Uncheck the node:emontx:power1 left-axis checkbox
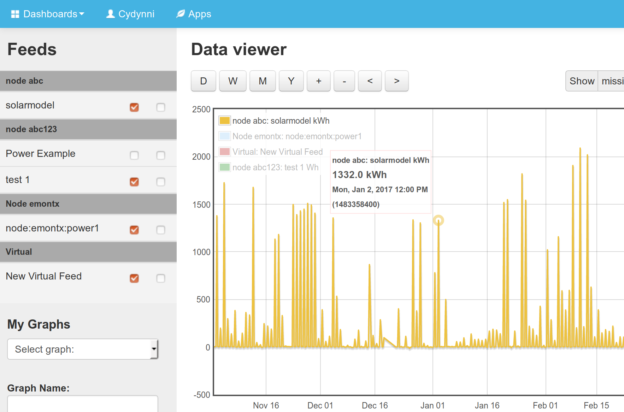This screenshot has width=624, height=412. (x=134, y=230)
